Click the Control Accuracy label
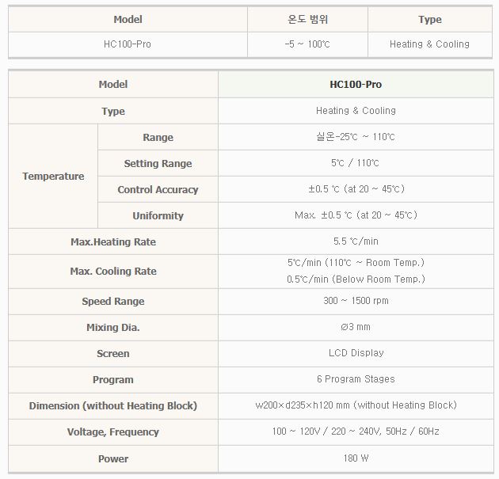 [158, 190]
